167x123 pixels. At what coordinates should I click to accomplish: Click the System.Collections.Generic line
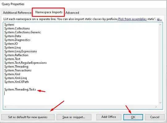click(x=23, y=32)
